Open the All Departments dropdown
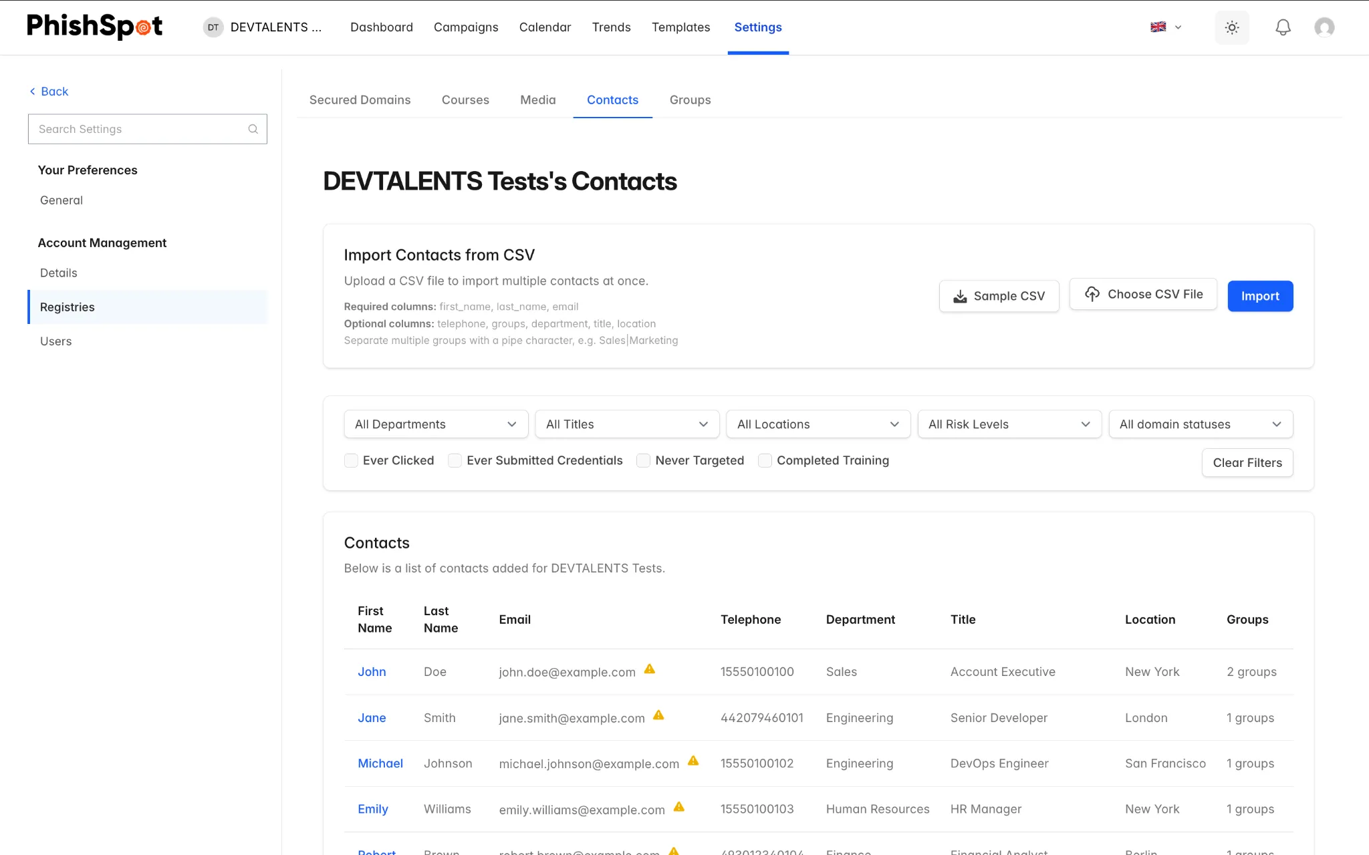 pos(436,424)
